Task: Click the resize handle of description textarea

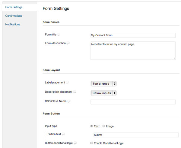Action: pyautogui.click(x=174, y=58)
